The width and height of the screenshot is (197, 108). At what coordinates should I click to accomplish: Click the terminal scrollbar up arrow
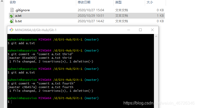(x=156, y=37)
